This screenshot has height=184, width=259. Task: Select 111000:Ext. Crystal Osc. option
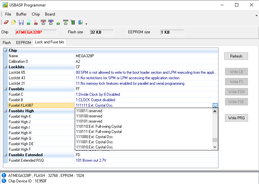point(144,137)
